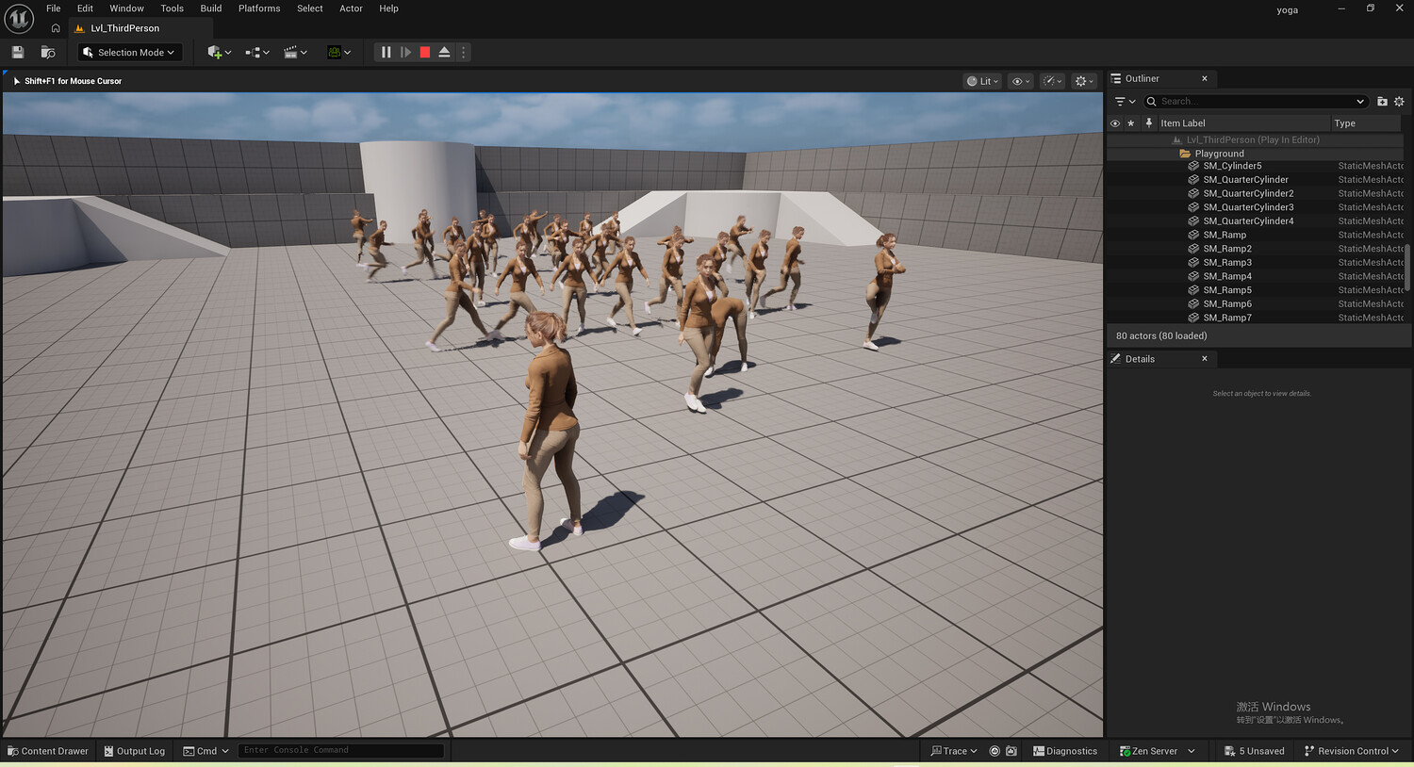Open the cinematics clapperboard dropdown
Viewport: 1414px width, 767px height.
pyautogui.click(x=295, y=53)
